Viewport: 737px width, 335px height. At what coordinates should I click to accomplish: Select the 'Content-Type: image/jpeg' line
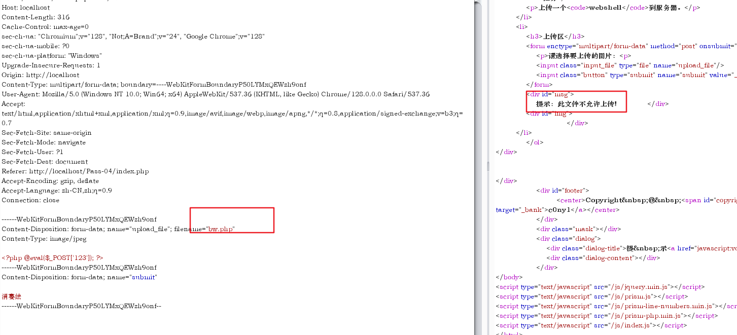tap(44, 239)
